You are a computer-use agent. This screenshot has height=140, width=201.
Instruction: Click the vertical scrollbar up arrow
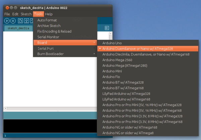(x=111, y=34)
